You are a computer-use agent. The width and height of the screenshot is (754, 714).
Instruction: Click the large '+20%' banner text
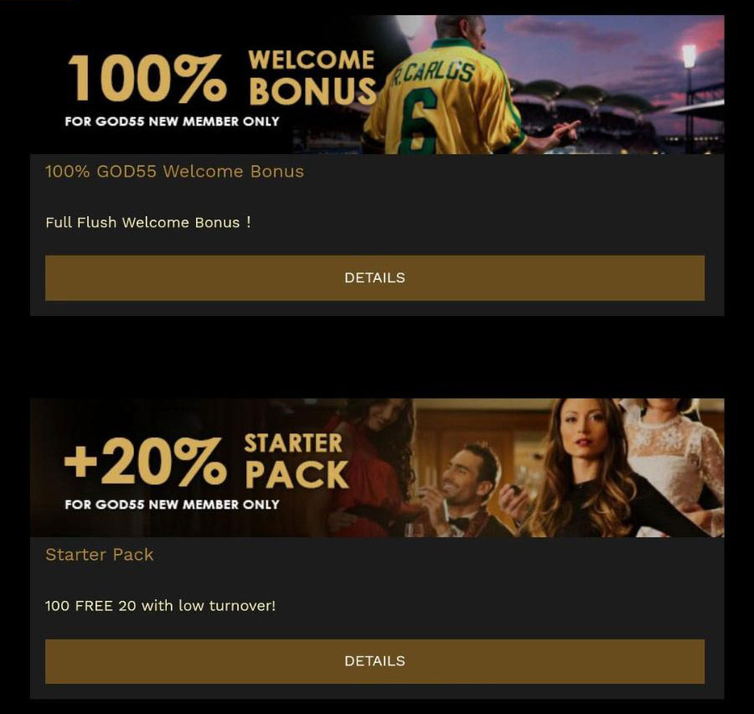144,462
